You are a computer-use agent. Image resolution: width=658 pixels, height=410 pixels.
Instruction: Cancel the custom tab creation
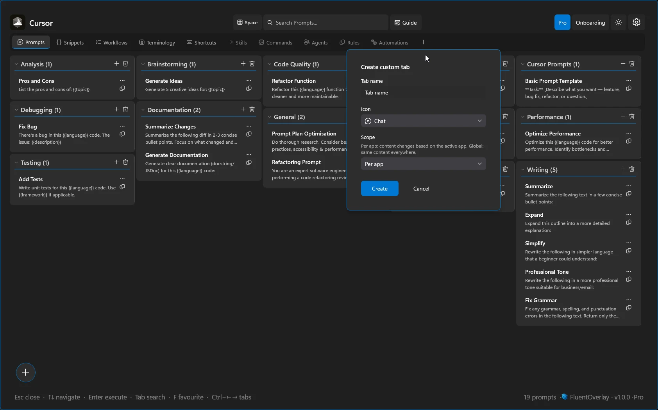pos(421,188)
